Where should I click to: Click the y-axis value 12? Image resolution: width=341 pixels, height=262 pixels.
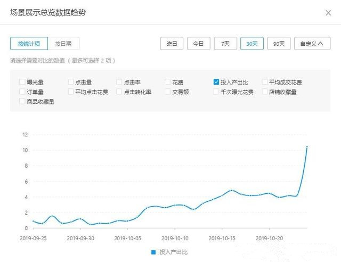point(25,135)
